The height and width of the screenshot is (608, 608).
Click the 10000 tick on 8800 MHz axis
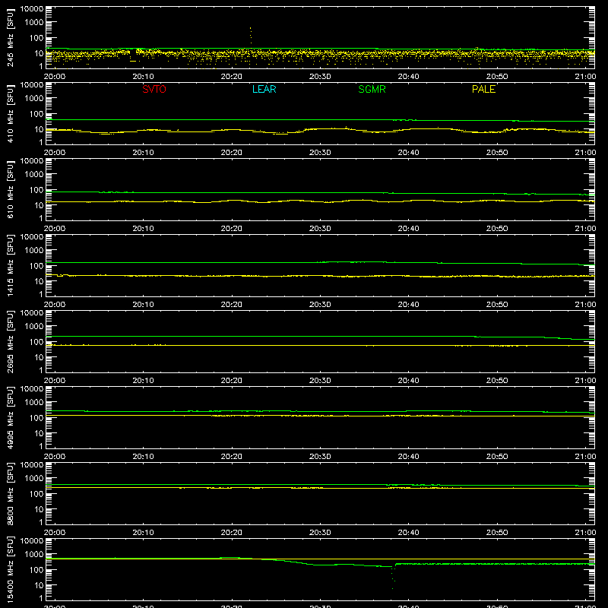[x=32, y=465]
